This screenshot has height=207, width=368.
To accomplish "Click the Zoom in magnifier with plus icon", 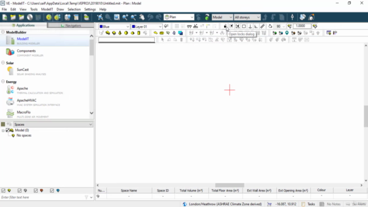I will (x=125, y=17).
